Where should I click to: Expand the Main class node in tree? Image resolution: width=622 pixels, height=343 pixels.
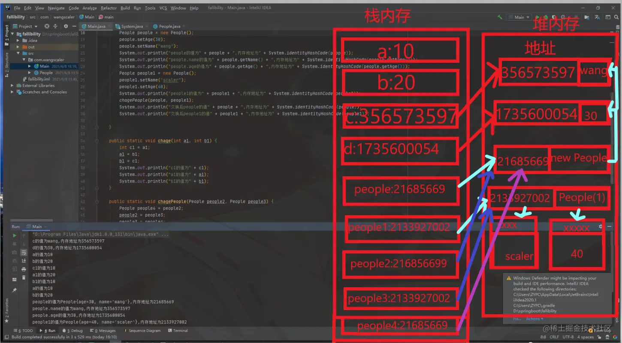[x=30, y=66]
